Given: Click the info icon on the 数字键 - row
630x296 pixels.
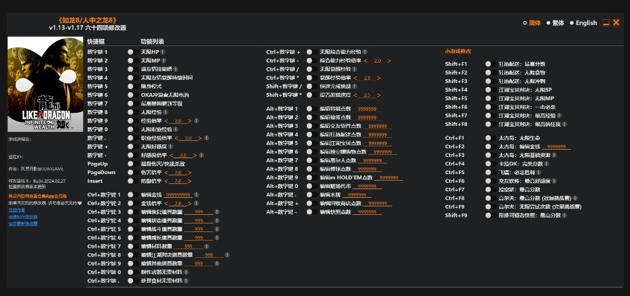Looking at the screenshot, I should coord(201,155).
